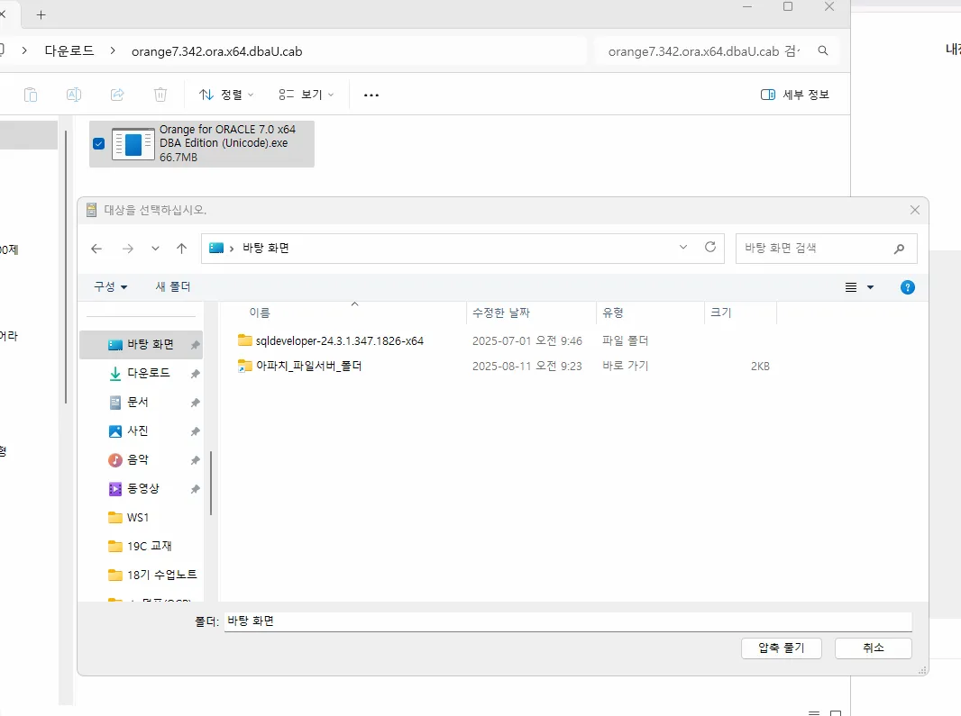Click the 새 폴더 (New folder) button

tap(173, 286)
